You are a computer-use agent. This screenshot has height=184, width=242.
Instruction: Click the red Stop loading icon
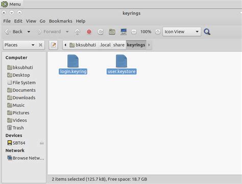[x=89, y=32]
